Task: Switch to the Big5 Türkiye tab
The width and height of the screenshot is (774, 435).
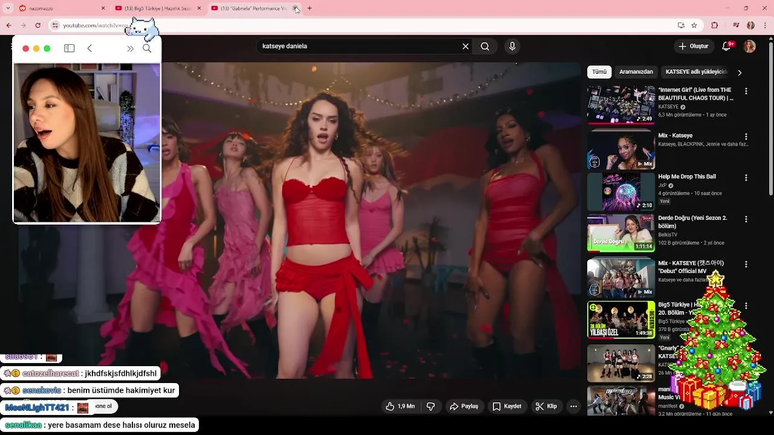Action: 157,8
